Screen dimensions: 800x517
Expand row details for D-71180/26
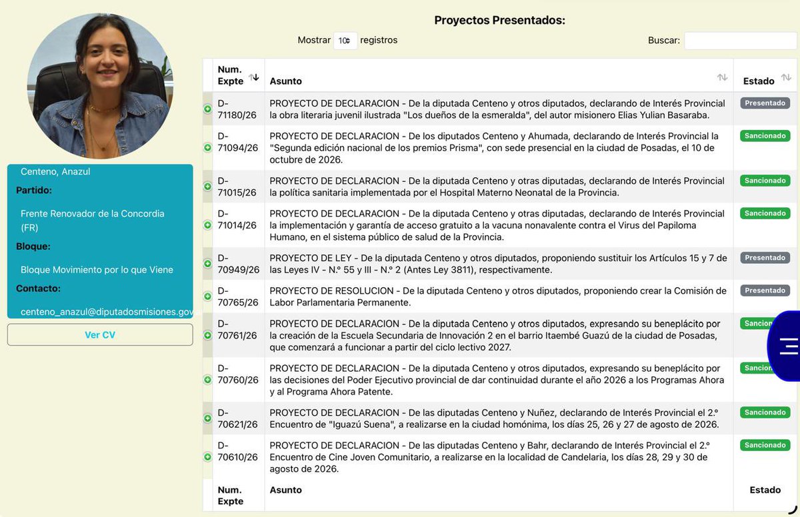coord(207,109)
